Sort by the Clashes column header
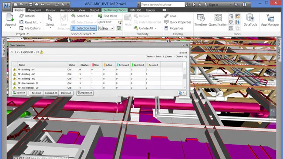The height and width of the screenshot is (159, 283). coord(84,65)
